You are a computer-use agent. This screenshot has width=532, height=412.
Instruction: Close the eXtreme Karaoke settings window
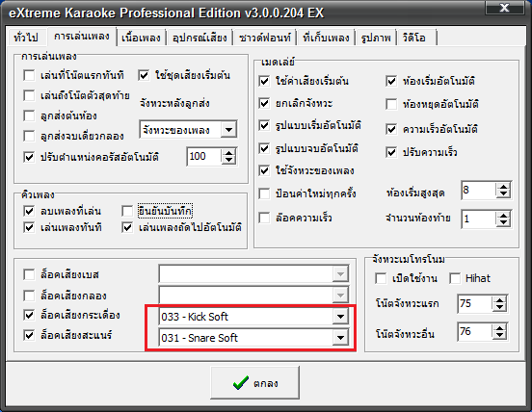click(x=504, y=8)
